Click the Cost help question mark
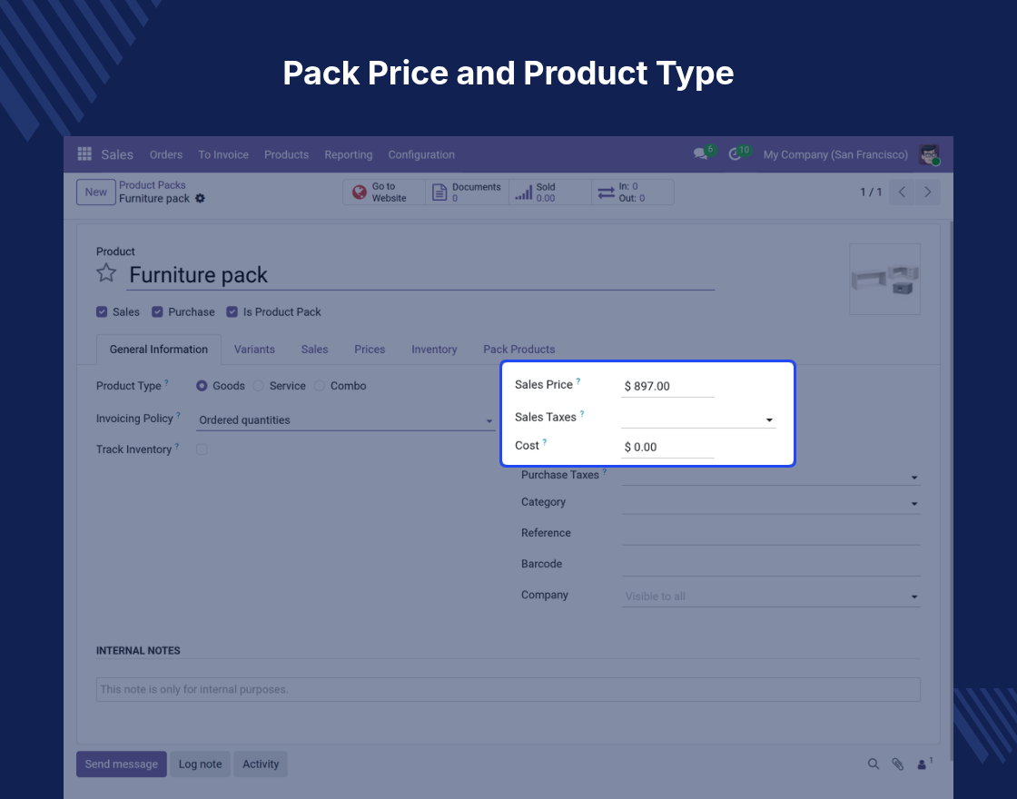 pyautogui.click(x=544, y=442)
